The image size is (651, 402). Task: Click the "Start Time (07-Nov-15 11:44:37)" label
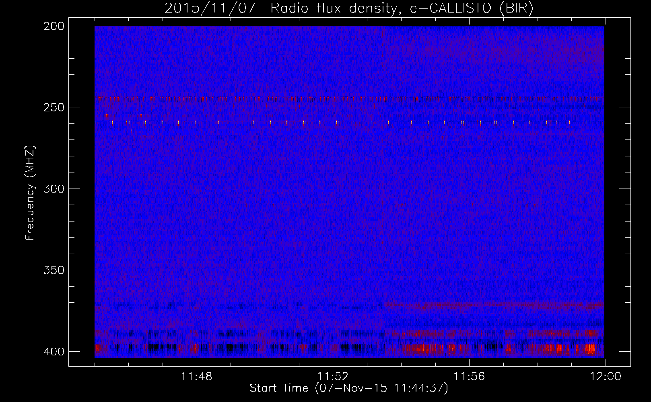[349, 388]
